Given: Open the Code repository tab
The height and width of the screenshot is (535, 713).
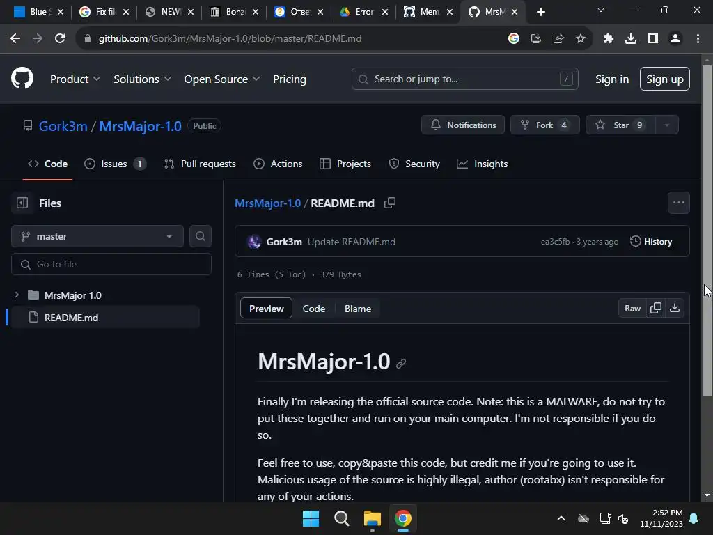Looking at the screenshot, I should click(x=48, y=164).
